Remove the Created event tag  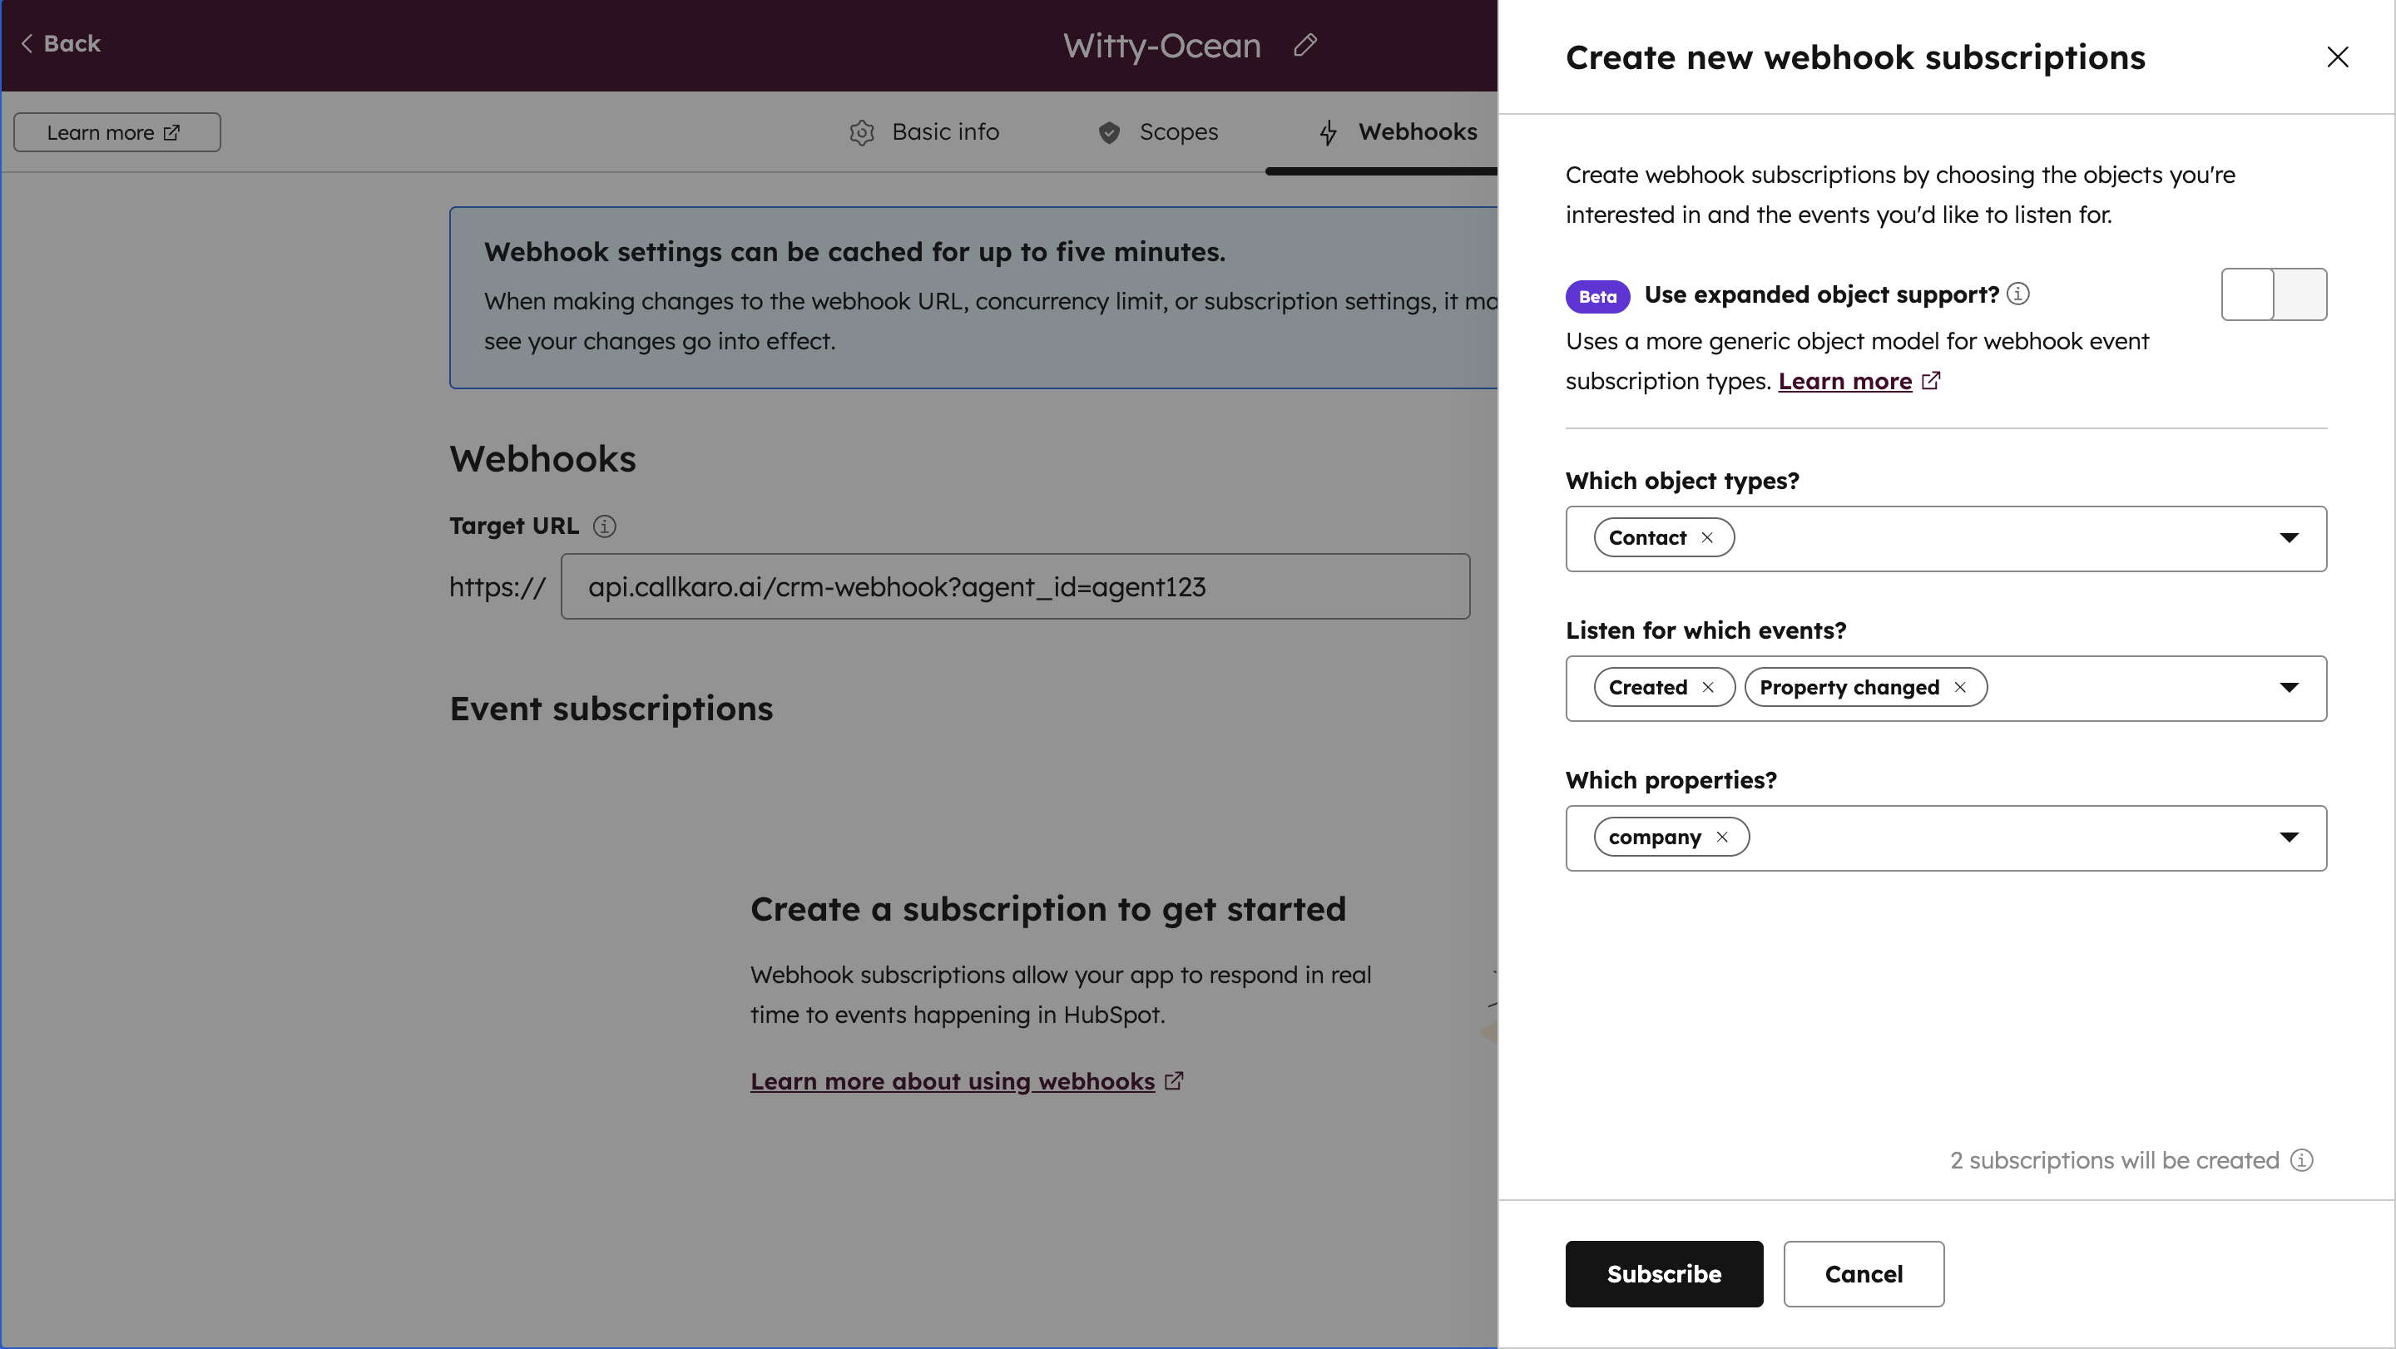[x=1708, y=687]
